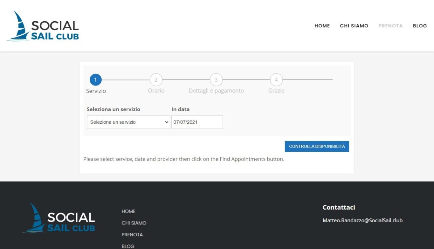The image size is (434, 249).
Task: Click the footer BLOG link
Action: coord(128,246)
